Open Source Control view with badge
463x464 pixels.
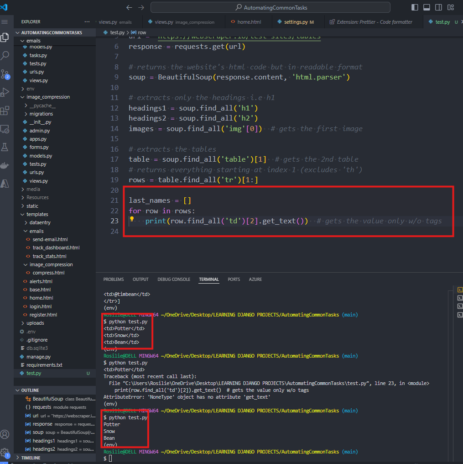(5, 74)
